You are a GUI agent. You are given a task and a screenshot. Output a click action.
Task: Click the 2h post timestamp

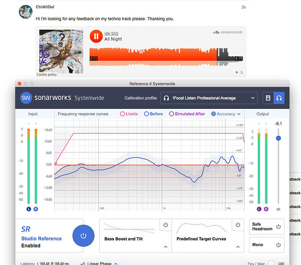244,7
